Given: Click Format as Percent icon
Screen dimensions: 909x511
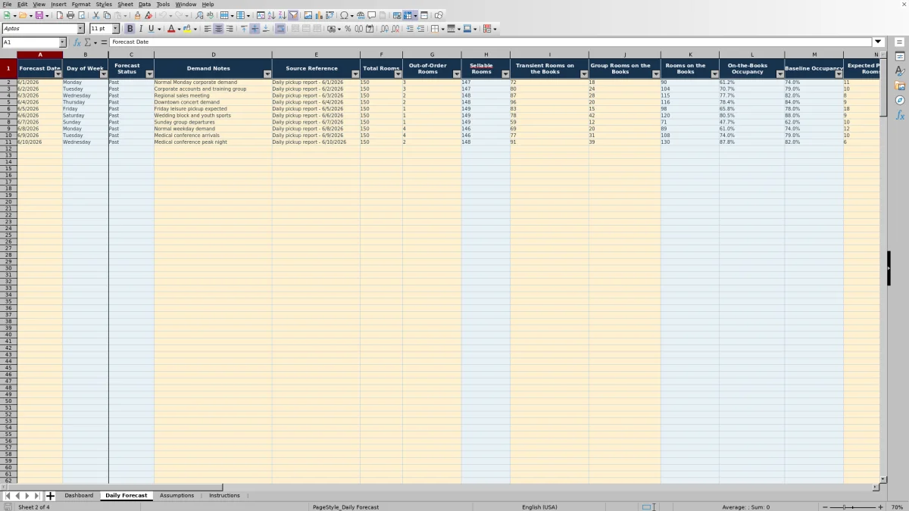Looking at the screenshot, I should [x=348, y=29].
